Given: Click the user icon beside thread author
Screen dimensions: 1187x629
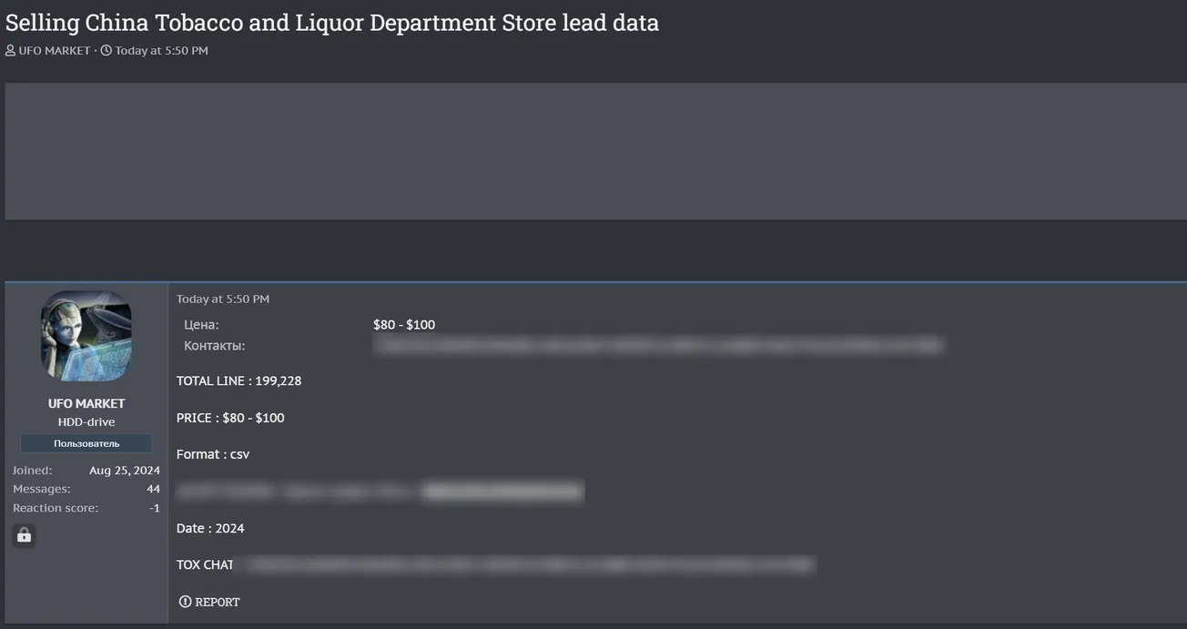Looking at the screenshot, I should [11, 51].
